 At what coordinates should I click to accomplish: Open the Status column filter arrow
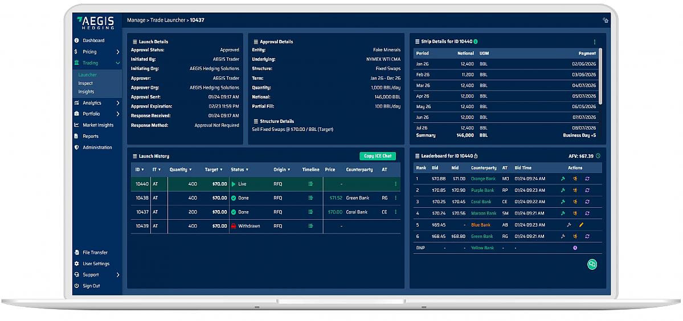coord(247,170)
